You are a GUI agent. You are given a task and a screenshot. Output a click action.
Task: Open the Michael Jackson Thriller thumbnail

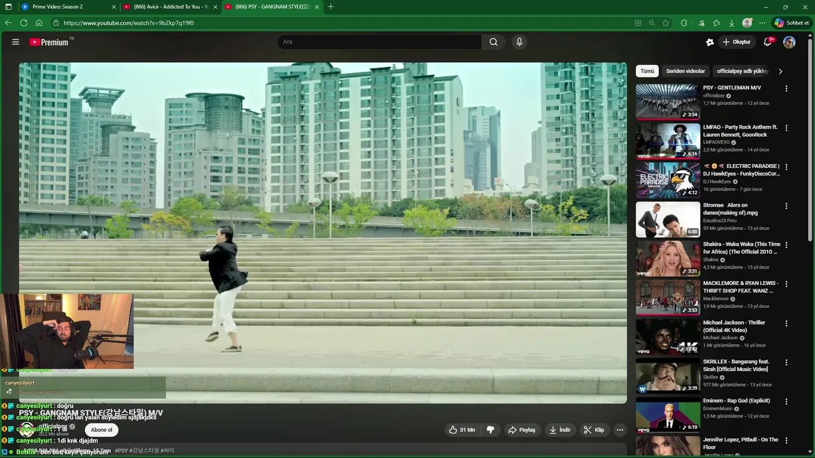(667, 337)
